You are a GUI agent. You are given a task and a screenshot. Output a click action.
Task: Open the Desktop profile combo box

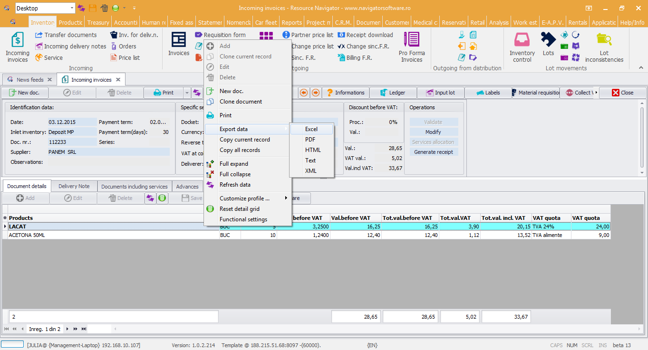45,8
